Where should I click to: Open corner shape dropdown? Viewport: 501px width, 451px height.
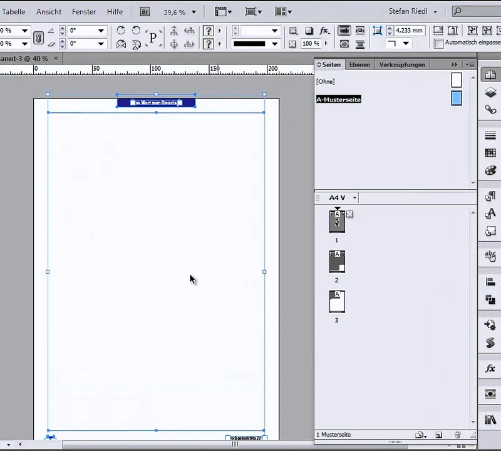[406, 43]
